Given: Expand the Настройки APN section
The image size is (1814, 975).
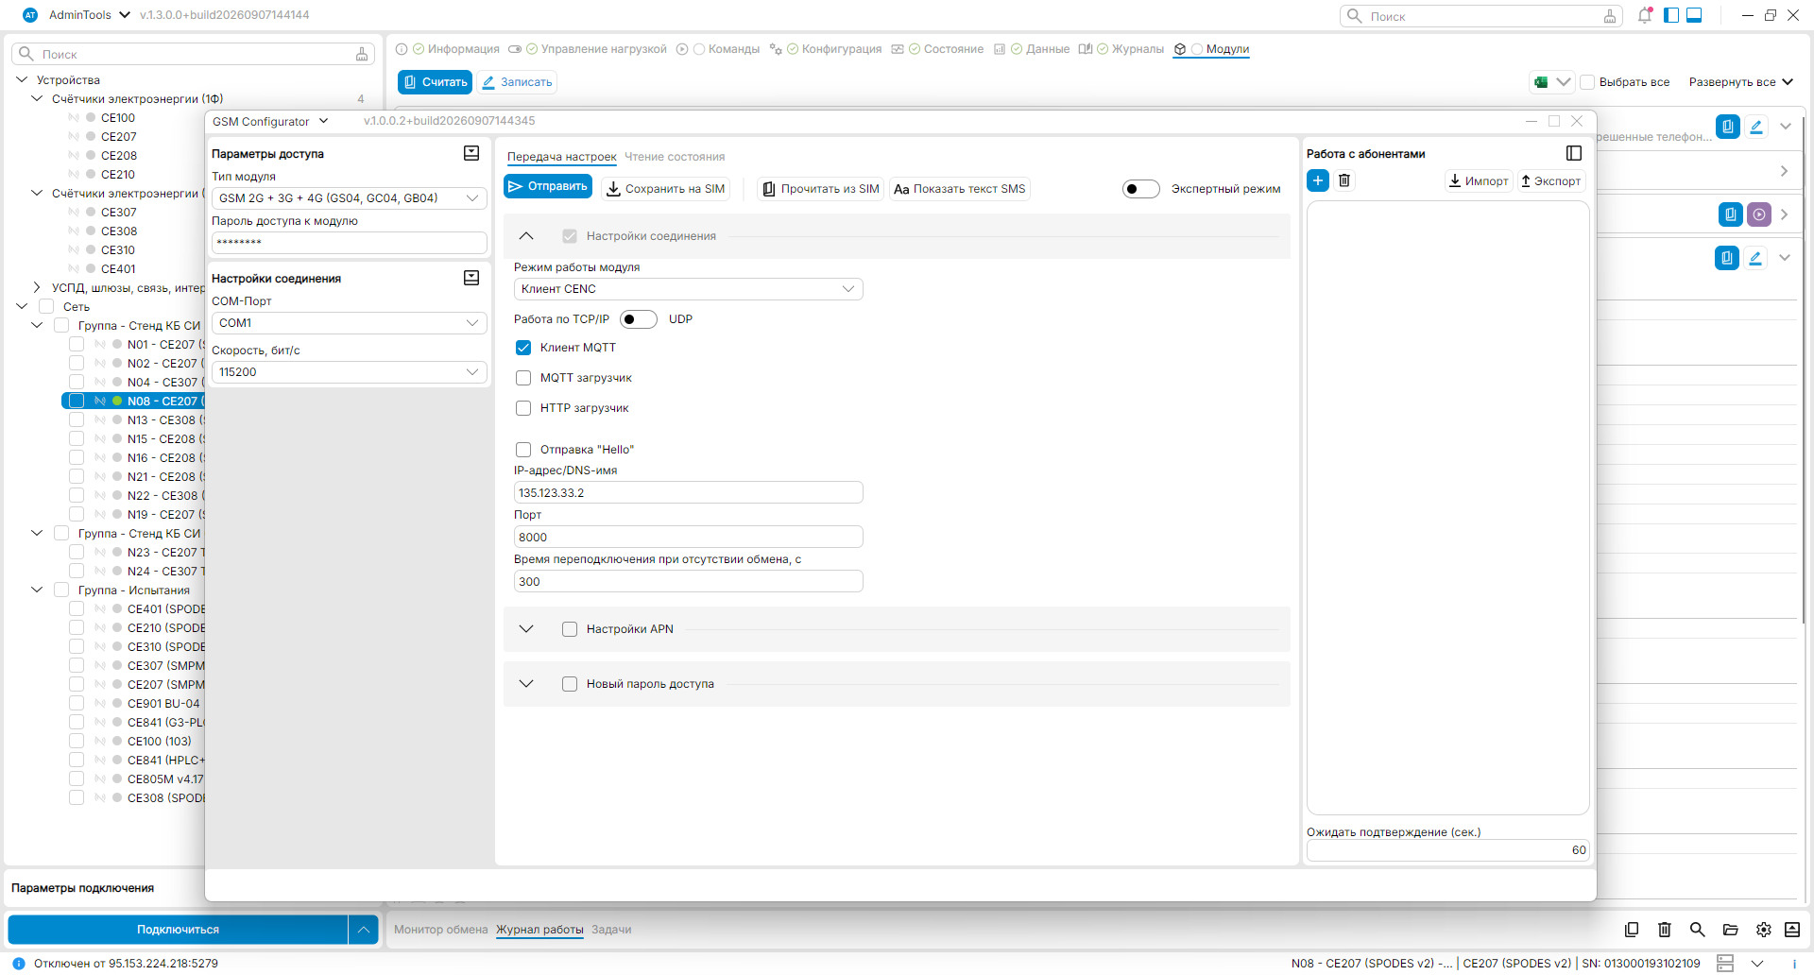Looking at the screenshot, I should 527,629.
